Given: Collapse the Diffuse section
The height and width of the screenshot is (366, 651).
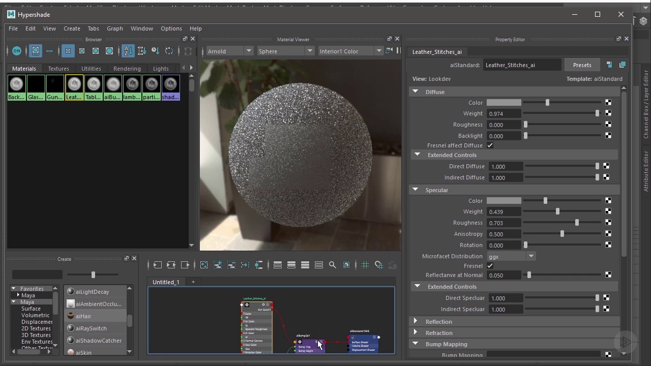Looking at the screenshot, I should pyautogui.click(x=416, y=92).
